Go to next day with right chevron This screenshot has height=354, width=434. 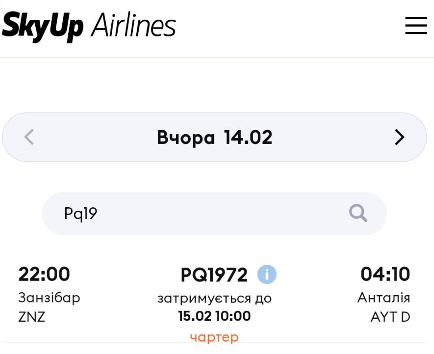(399, 137)
